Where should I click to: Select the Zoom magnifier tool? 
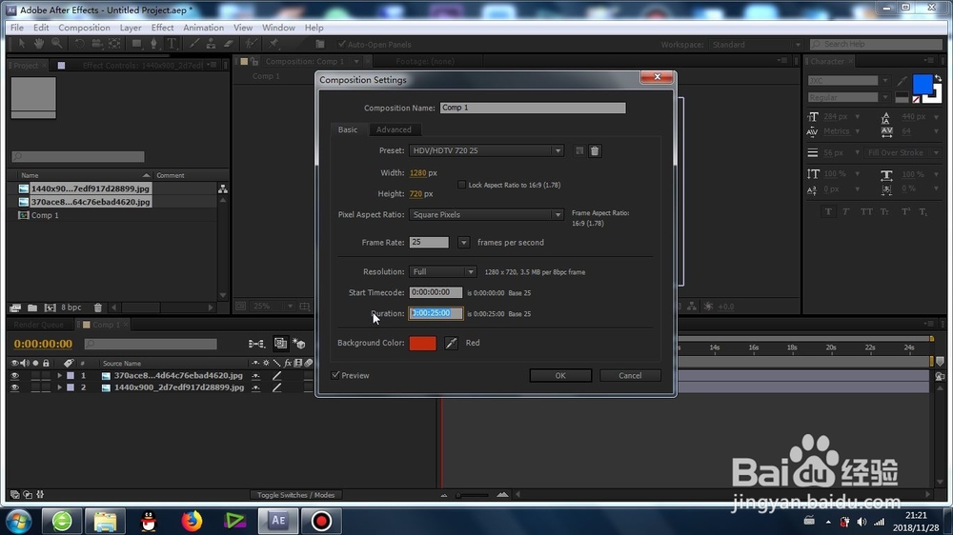point(56,44)
